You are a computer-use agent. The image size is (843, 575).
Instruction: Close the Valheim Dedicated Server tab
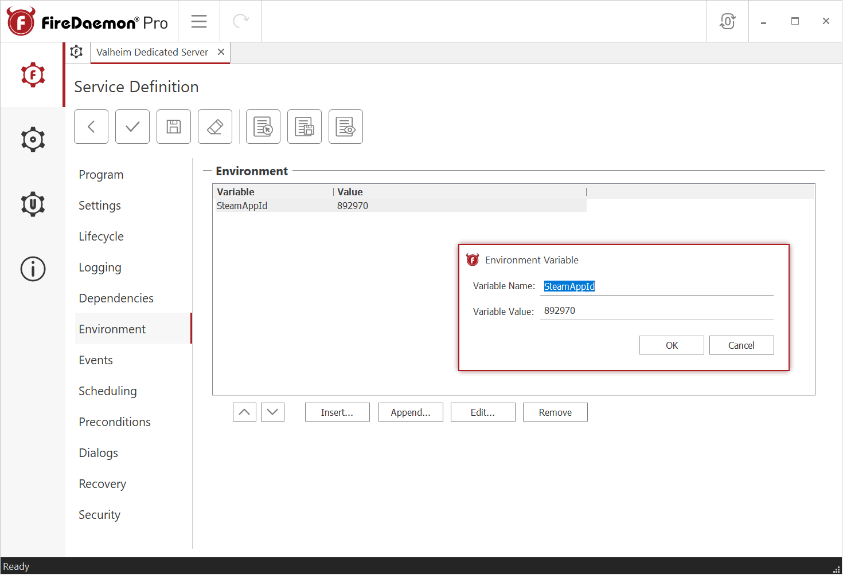221,52
